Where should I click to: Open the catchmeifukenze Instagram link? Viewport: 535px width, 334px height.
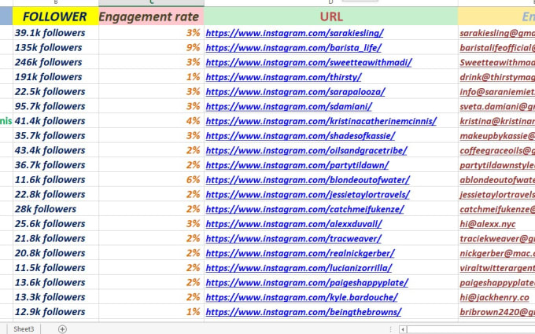(x=304, y=209)
